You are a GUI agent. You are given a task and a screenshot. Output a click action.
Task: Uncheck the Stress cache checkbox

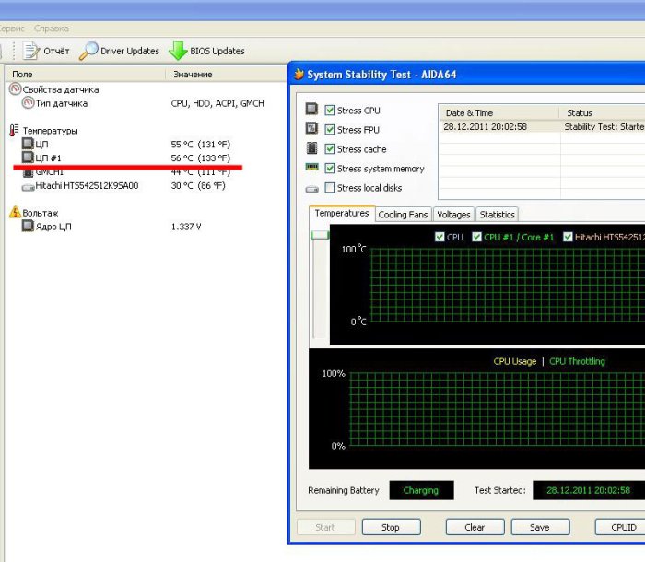(330, 149)
